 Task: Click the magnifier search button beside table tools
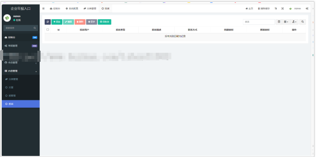click(x=303, y=22)
